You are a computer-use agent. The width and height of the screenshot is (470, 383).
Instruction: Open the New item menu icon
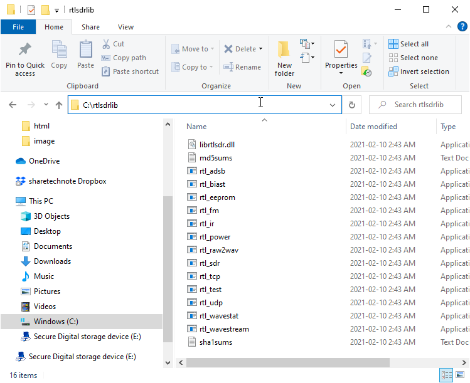[307, 44]
